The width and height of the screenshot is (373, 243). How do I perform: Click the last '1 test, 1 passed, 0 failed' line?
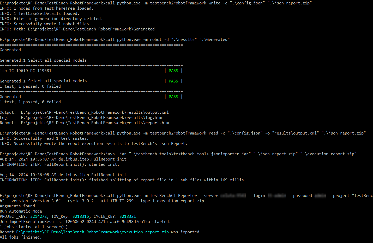(30, 102)
